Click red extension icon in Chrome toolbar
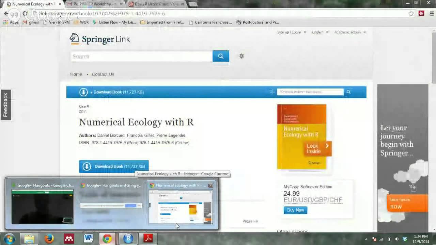 (421, 14)
